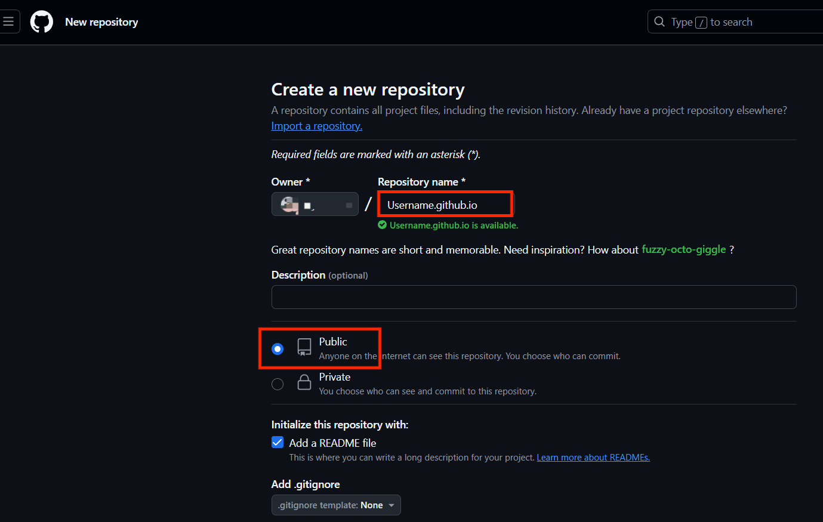Click the owner avatar image
The width and height of the screenshot is (823, 522).
[x=290, y=205]
